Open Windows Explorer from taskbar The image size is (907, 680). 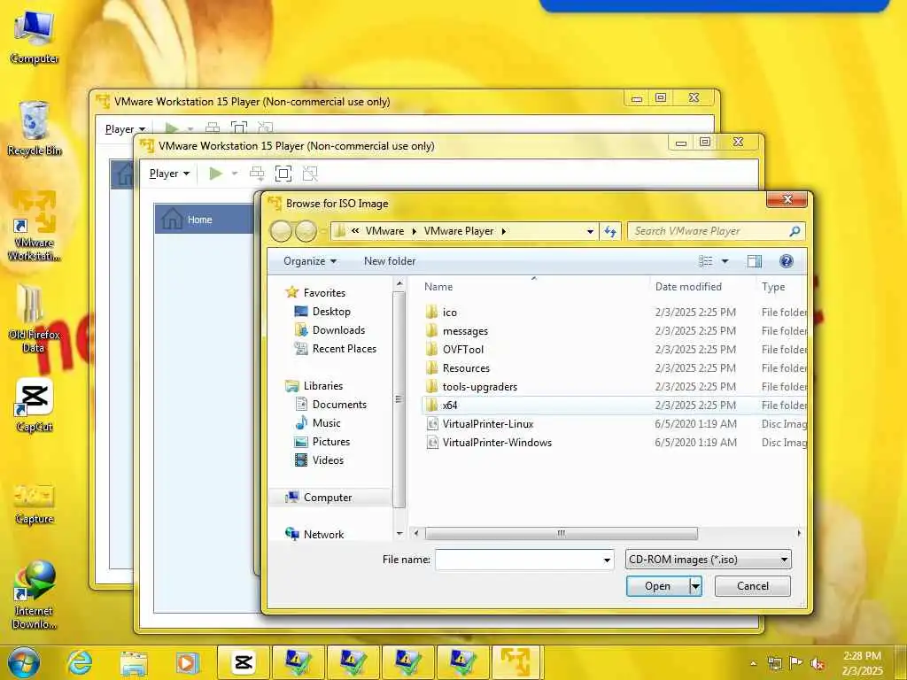tap(134, 662)
